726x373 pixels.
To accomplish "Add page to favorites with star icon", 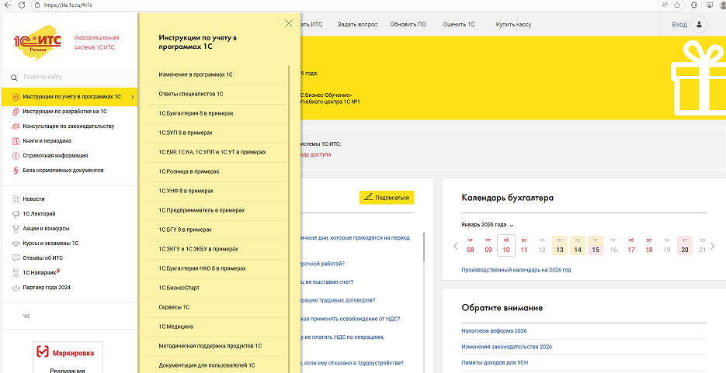I will point(676,5).
